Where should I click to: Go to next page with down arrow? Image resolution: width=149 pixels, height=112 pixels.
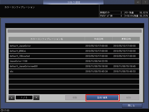coord(36,98)
